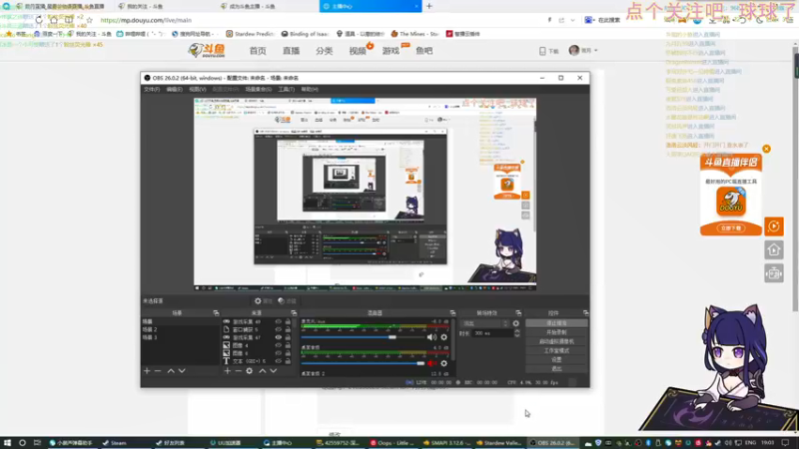Move the source up with the up arrow
Image resolution: width=799 pixels, height=449 pixels.
tap(263, 371)
